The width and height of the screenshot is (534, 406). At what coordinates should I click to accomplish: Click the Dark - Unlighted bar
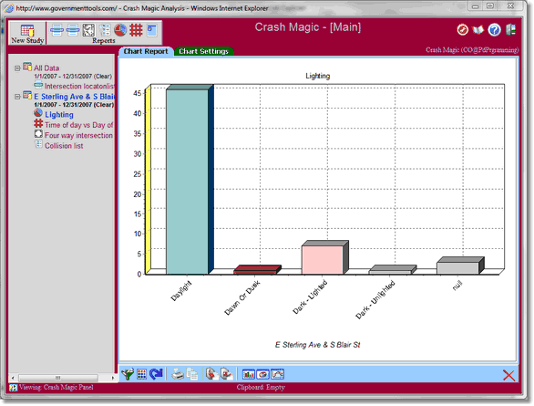point(390,272)
